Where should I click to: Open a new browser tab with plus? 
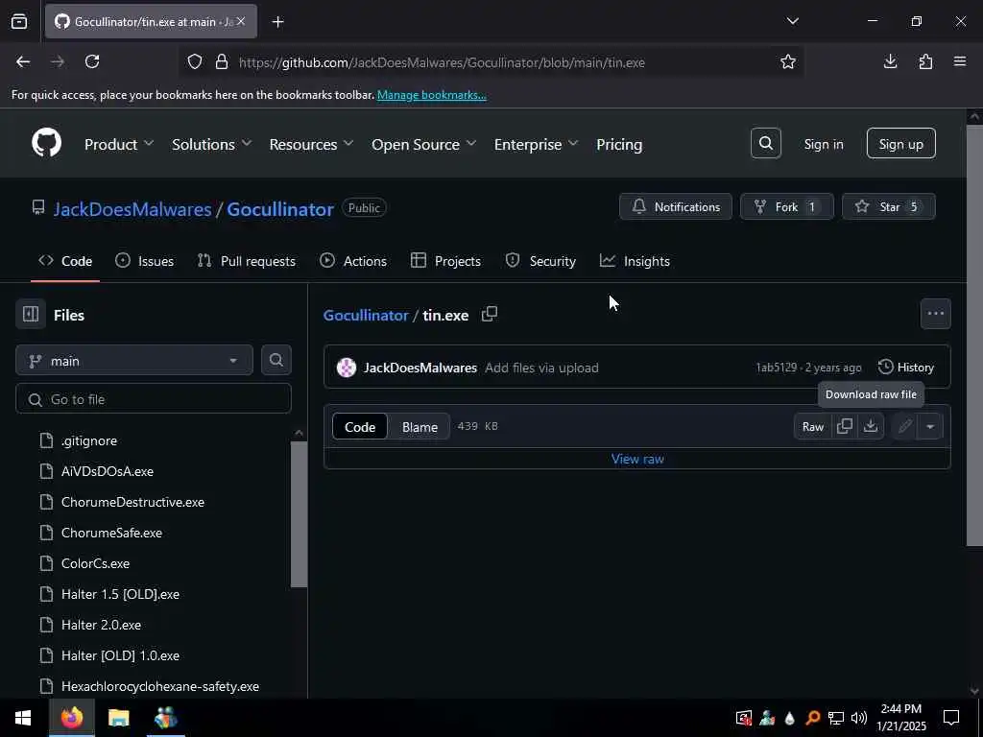pos(278,22)
